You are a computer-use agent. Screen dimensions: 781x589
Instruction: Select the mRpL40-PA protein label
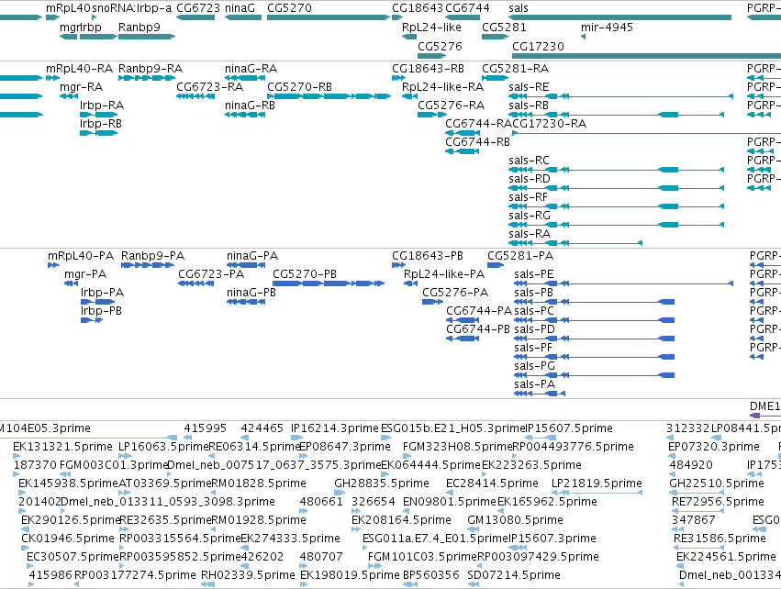click(x=81, y=256)
